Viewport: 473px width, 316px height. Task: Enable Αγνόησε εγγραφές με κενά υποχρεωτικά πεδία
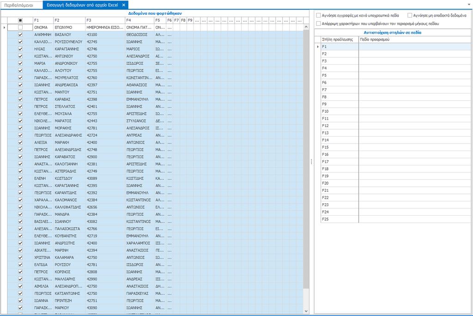(318, 15)
